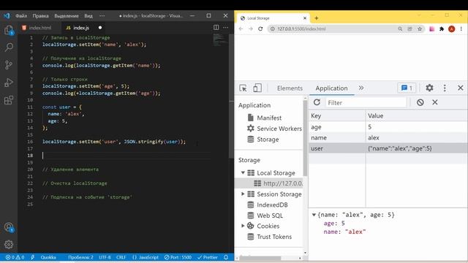468x263 pixels.
Task: Open the Search view in activity bar
Action: pyautogui.click(x=9, y=47)
